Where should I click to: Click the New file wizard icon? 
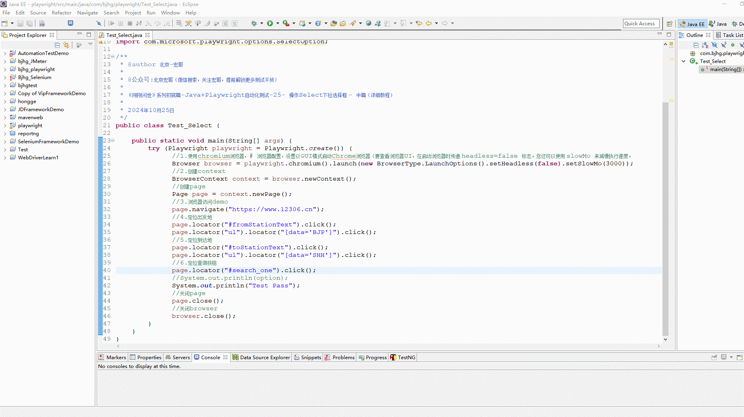coord(5,23)
